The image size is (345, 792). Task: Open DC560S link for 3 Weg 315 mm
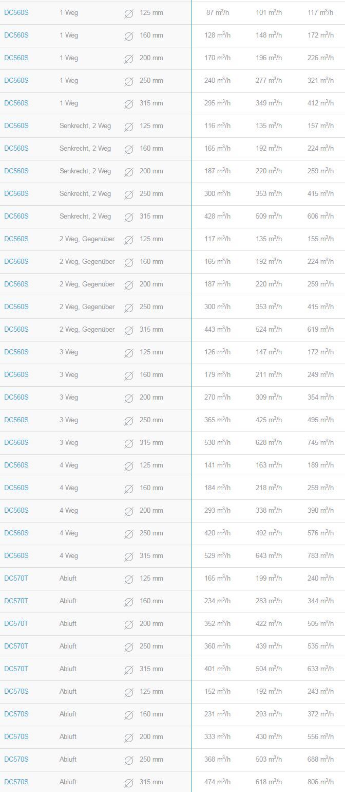[16, 442]
